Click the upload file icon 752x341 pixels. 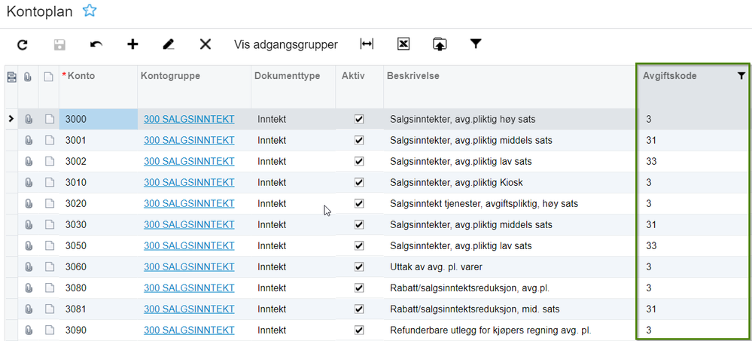440,44
